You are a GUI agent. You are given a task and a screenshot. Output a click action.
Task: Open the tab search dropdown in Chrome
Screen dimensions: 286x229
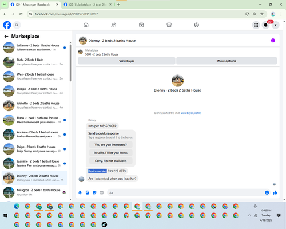coord(5,5)
